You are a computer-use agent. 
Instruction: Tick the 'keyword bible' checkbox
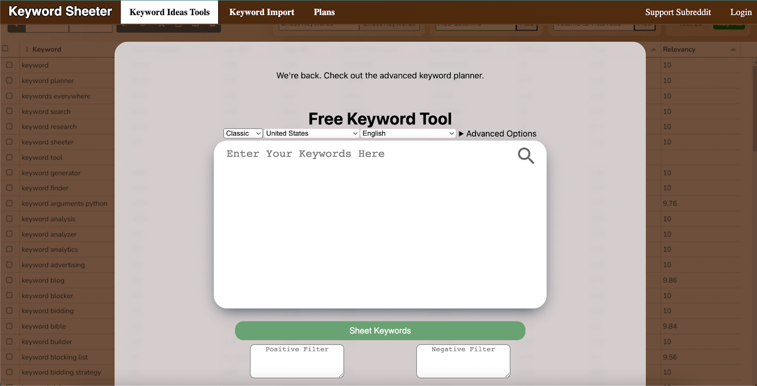coord(9,326)
